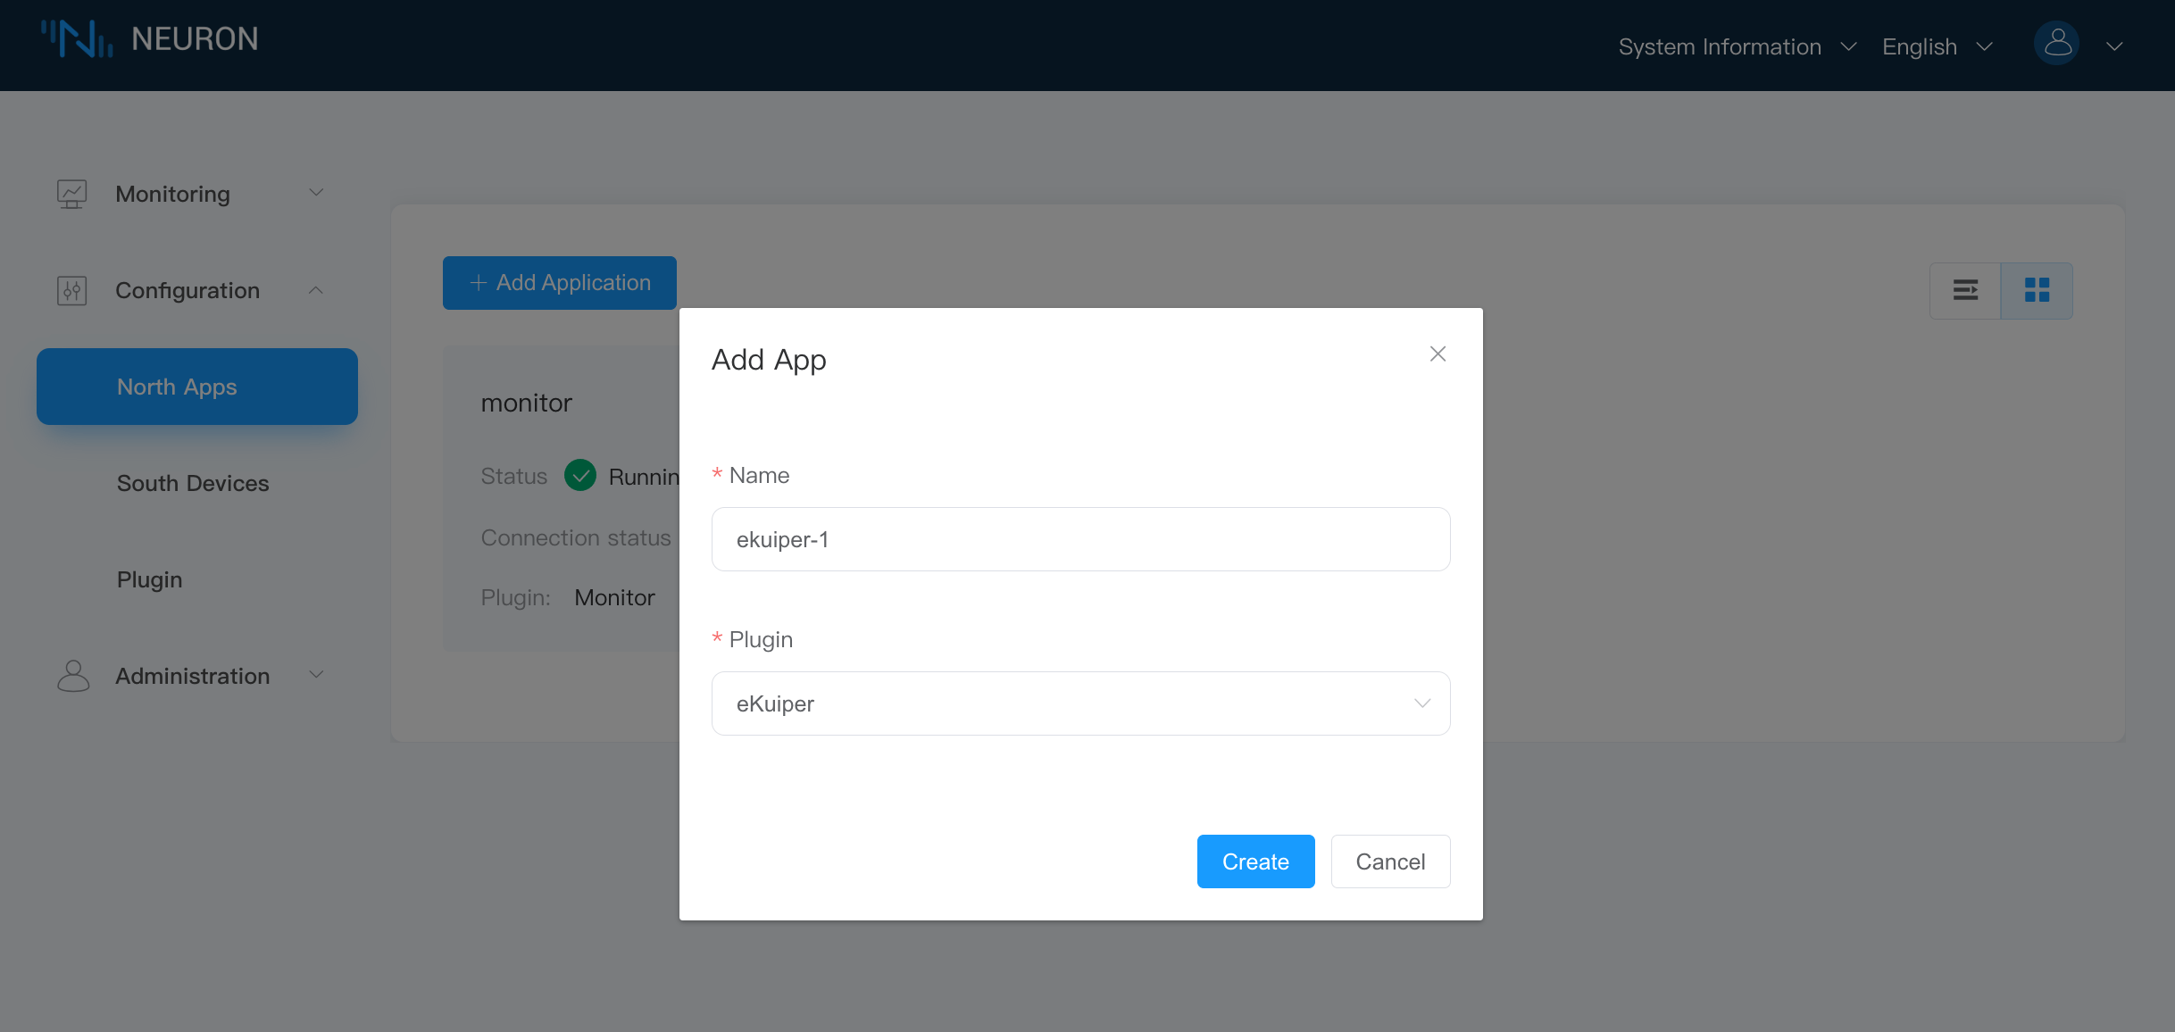Switch to list view layout
Viewport: 2175px width, 1032px height.
click(x=1965, y=290)
